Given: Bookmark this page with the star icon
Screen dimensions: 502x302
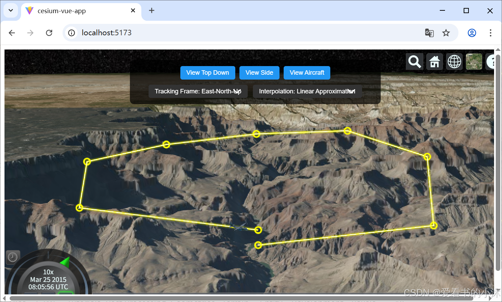Looking at the screenshot, I should click(x=446, y=33).
